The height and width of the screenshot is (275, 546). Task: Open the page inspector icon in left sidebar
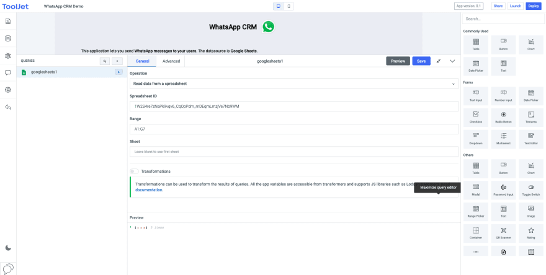[8, 22]
